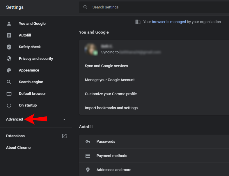Click the Search engine magnifier icon
229x176 pixels.
[9, 82]
